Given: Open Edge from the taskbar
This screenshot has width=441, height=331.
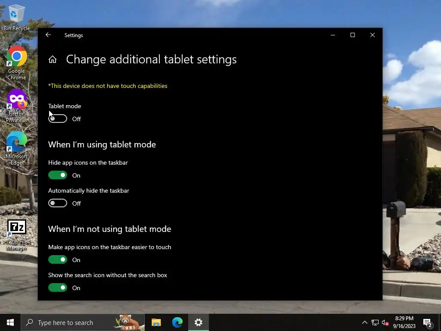Looking at the screenshot, I should tap(177, 322).
